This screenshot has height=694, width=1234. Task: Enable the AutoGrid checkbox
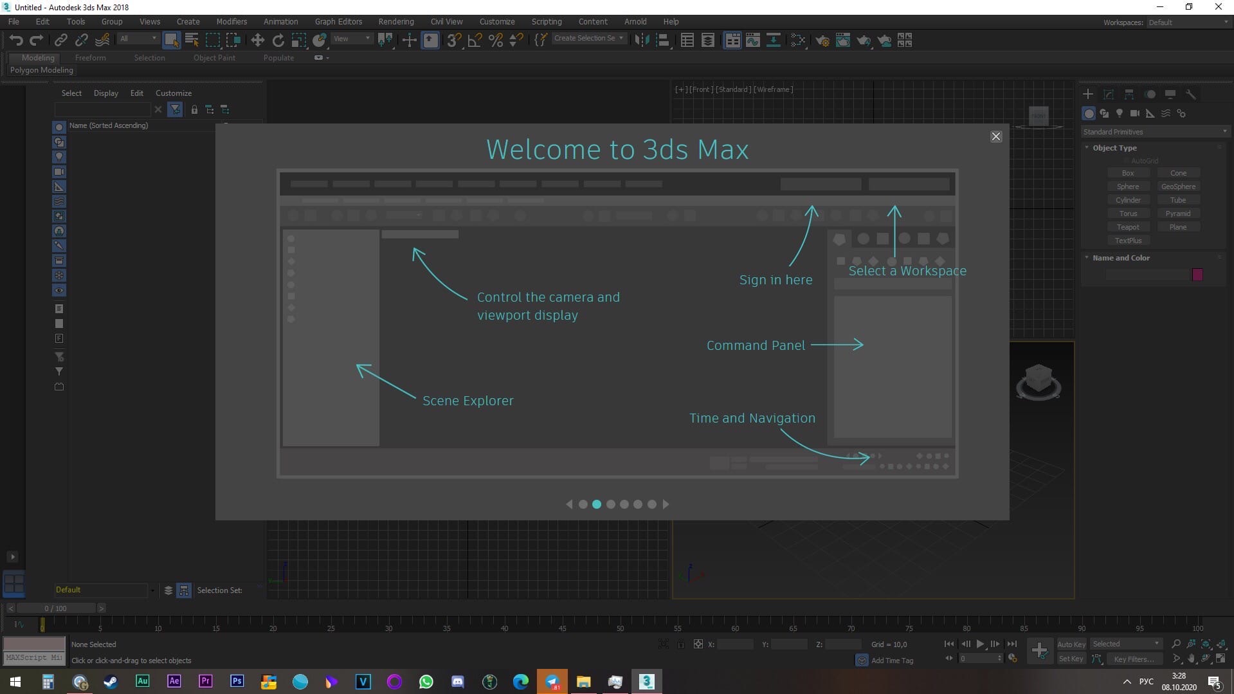click(1127, 161)
